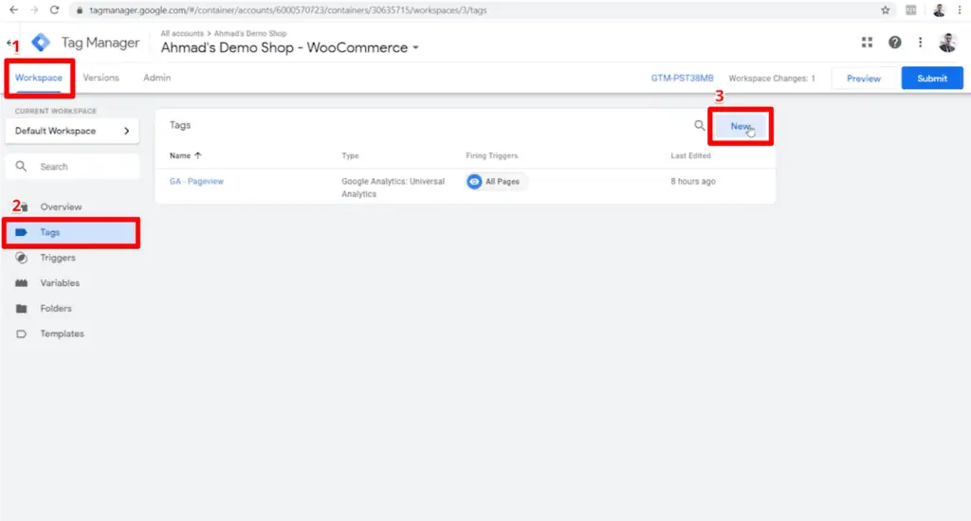971x521 pixels.
Task: Open the container name dropdown arrow
Action: pyautogui.click(x=415, y=47)
